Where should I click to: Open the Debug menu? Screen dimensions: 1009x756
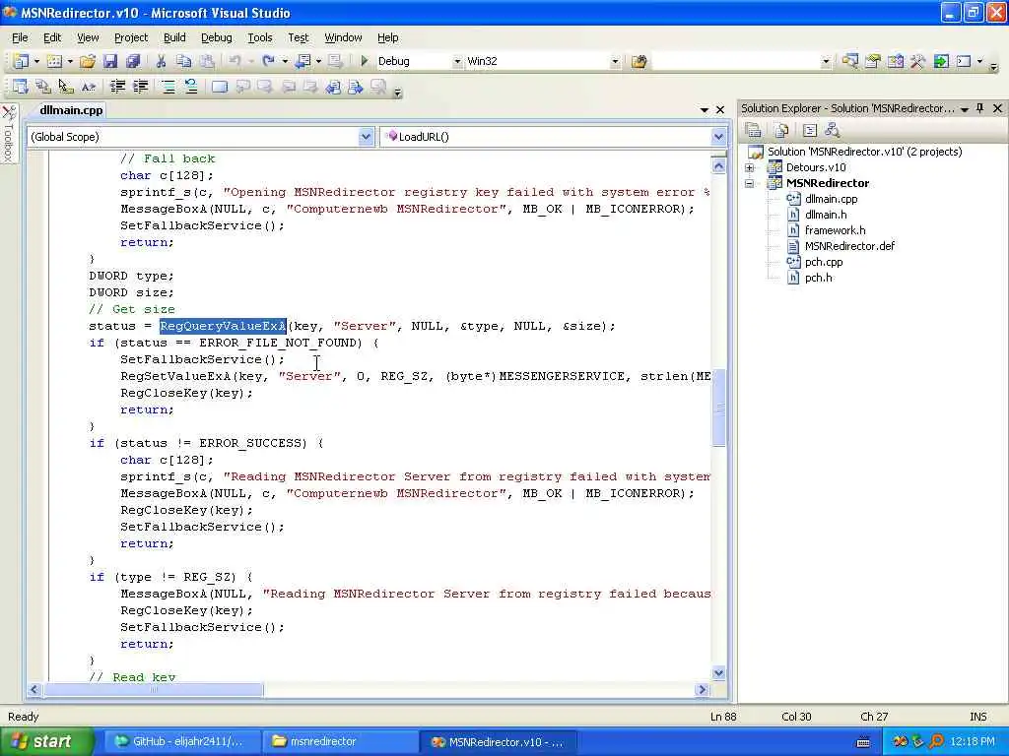(x=216, y=37)
